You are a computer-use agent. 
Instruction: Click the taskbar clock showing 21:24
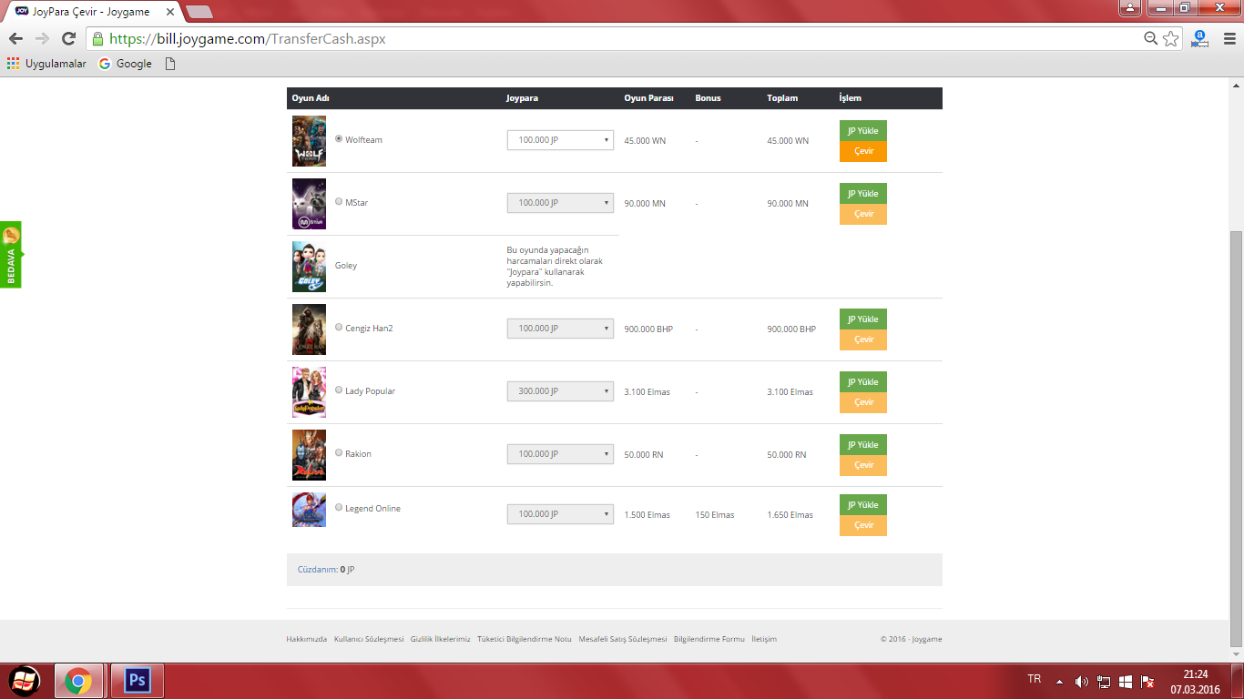click(1195, 682)
